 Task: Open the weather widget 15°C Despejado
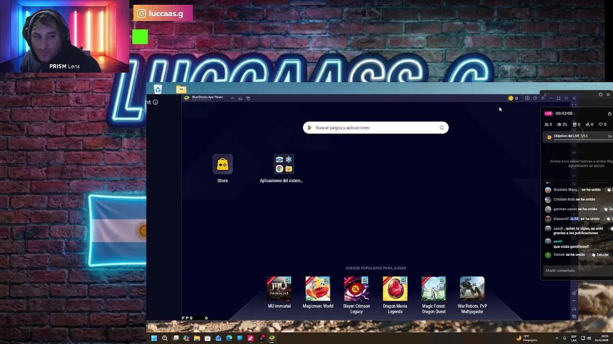coord(526,338)
